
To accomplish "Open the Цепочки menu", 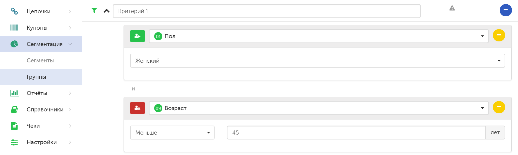I will pyautogui.click(x=41, y=11).
